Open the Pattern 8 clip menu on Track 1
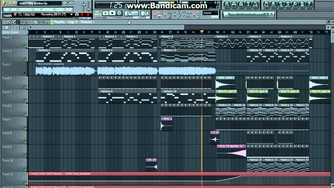 pos(160,37)
